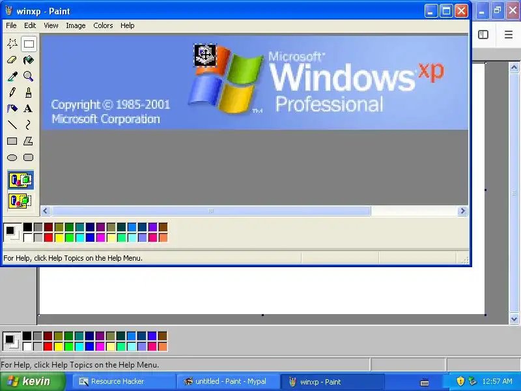Image resolution: width=521 pixels, height=391 pixels.
Task: Open the Image menu
Action: tap(76, 25)
